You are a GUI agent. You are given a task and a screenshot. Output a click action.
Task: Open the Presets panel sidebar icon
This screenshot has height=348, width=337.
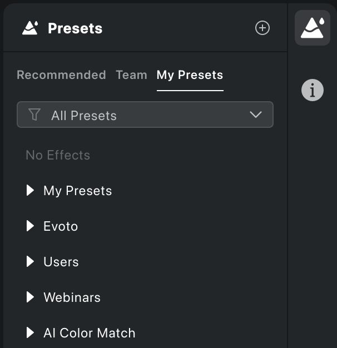point(313,28)
